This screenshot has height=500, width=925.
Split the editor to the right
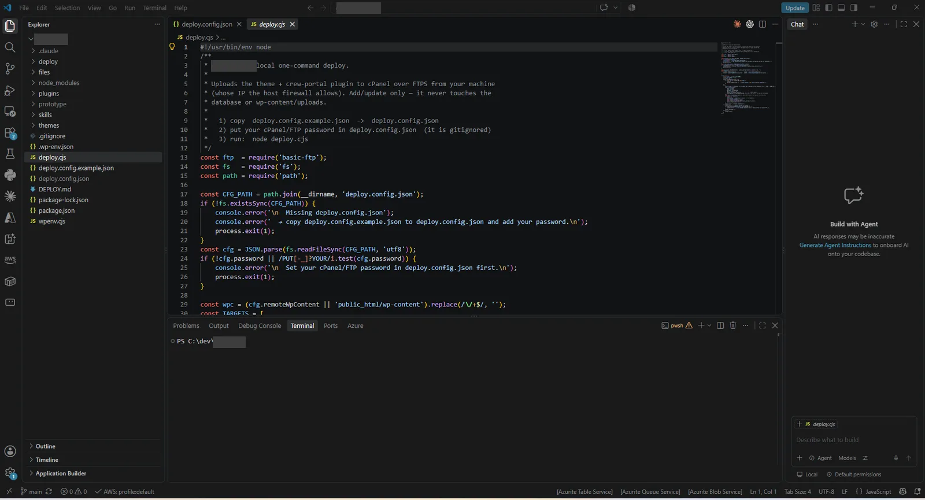[x=763, y=24]
